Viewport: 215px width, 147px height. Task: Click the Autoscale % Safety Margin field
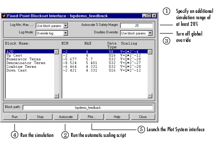pyautogui.click(x=136, y=26)
